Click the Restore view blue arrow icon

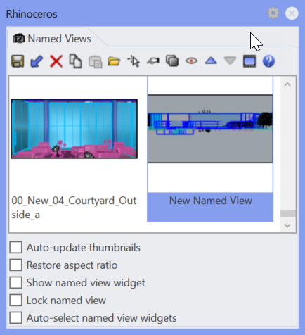point(37,61)
